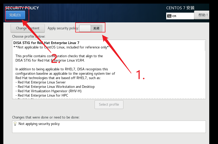Click the 'Changes that were done or need to be done:' label
Viewport: 218px width, 144px height.
(x=46, y=117)
